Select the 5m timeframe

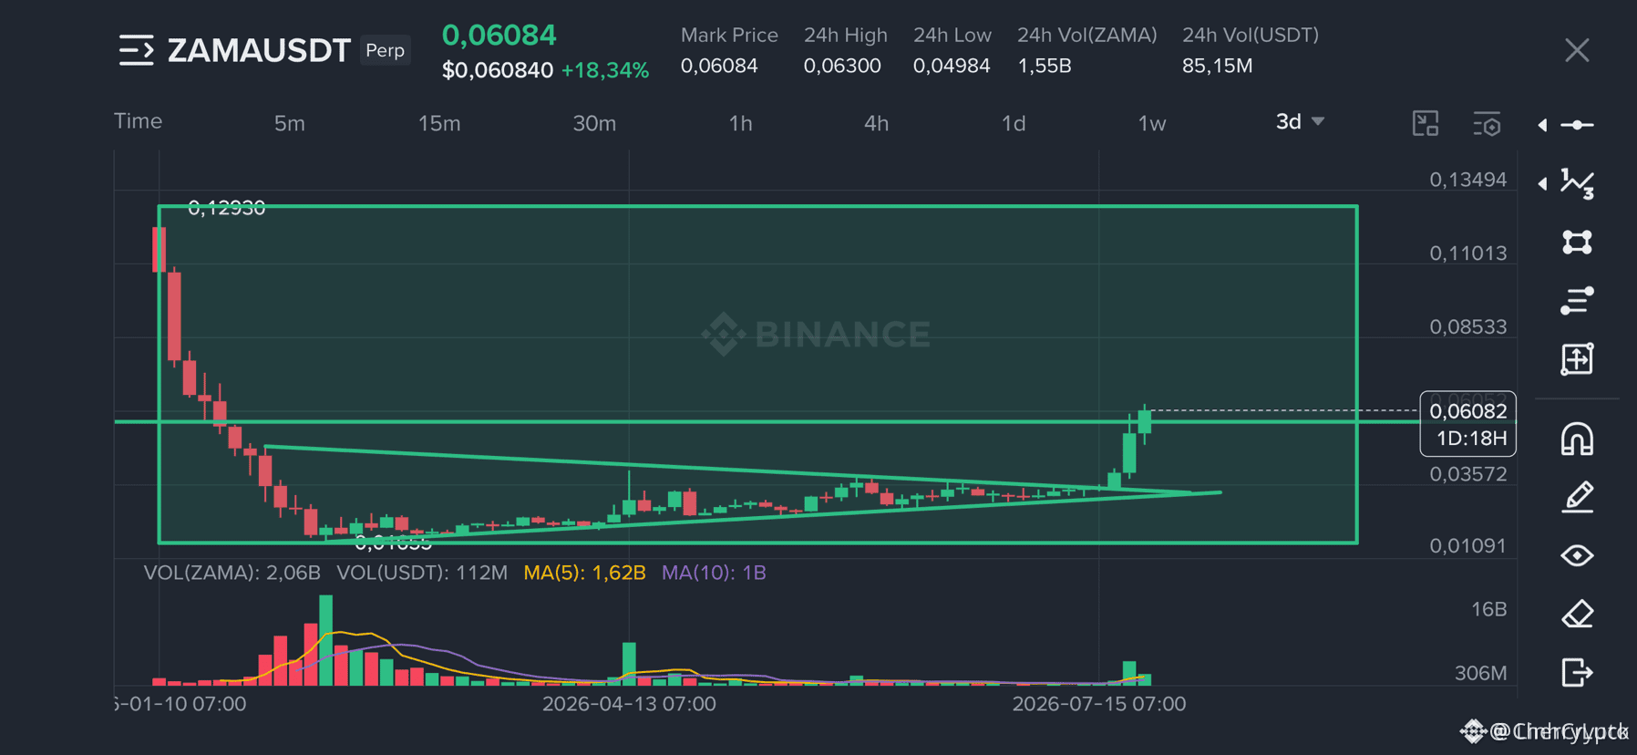tap(290, 123)
